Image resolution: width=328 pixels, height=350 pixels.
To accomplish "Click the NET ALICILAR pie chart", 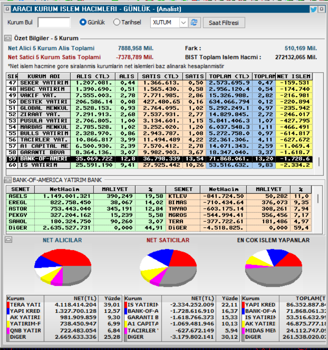I will click(x=63, y=267).
